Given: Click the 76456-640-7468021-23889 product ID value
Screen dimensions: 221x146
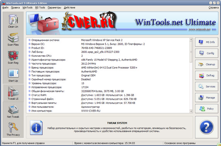Looking at the screenshot, I should (97, 48).
